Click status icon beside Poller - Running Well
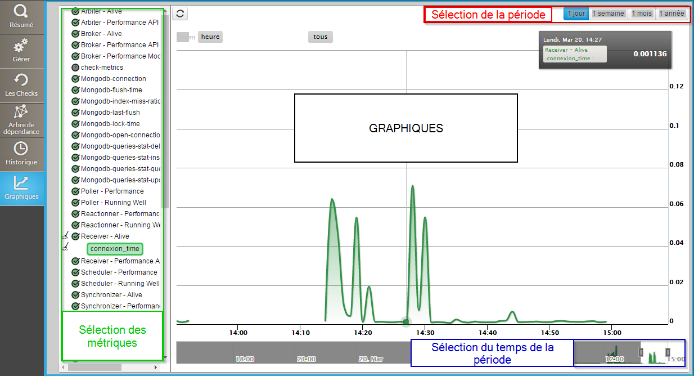This screenshot has width=694, height=376. click(x=75, y=203)
